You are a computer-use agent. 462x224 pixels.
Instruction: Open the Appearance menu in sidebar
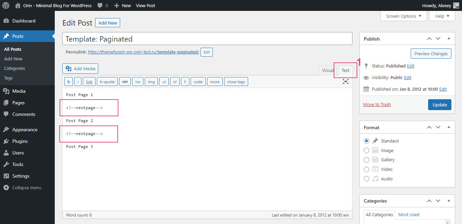point(25,130)
